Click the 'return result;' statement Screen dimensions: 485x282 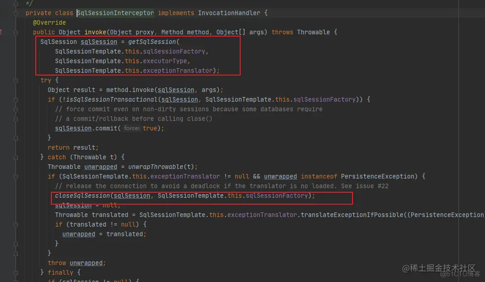[73, 147]
